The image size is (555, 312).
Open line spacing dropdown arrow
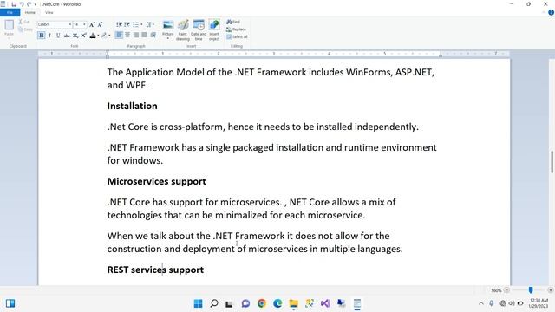[x=153, y=24]
